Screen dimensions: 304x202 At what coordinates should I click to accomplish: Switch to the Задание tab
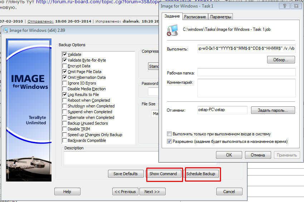[x=172, y=16]
